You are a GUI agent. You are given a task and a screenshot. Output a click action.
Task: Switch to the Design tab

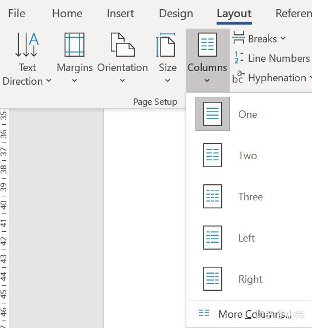[x=176, y=14]
